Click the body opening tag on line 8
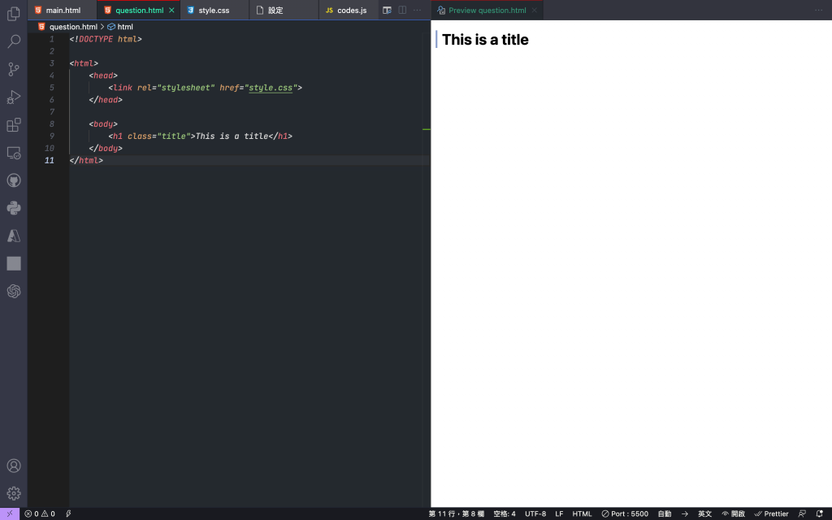This screenshot has width=832, height=520. coord(103,124)
